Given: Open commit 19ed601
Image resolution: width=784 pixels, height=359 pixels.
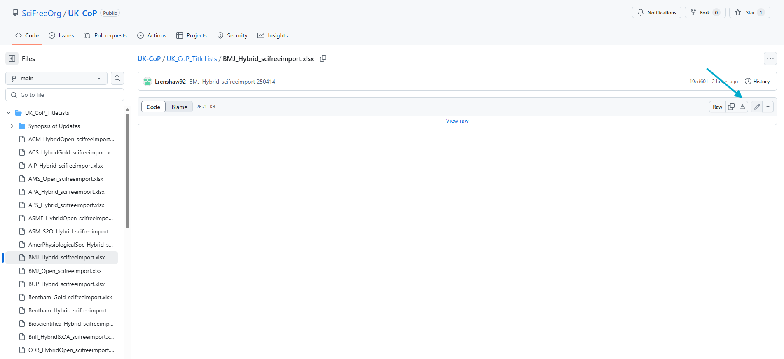Looking at the screenshot, I should coord(699,82).
